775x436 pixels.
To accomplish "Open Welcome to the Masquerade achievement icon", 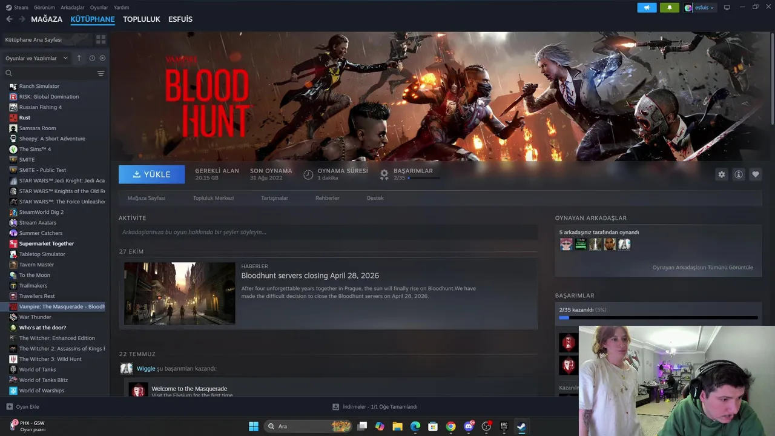I will point(138,390).
